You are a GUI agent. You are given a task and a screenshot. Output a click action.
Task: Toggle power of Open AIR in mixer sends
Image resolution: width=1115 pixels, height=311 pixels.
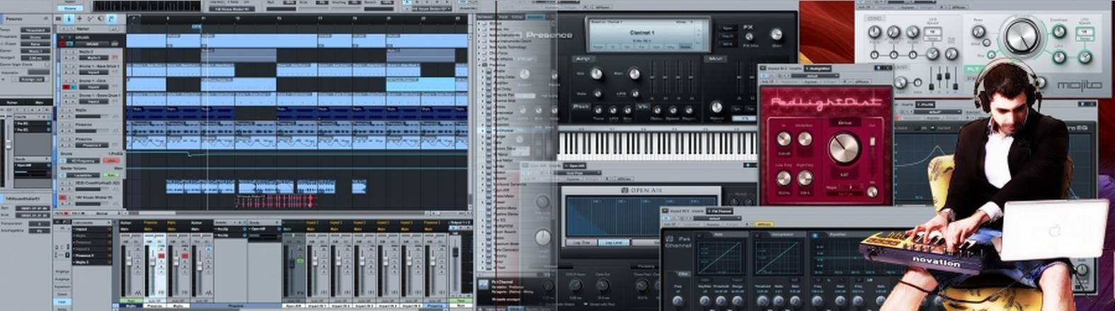[x=279, y=229]
